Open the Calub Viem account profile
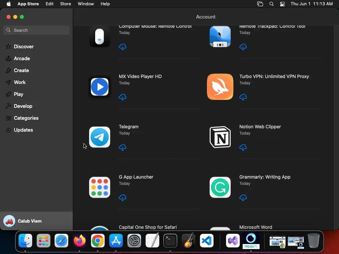The height and width of the screenshot is (254, 339). pos(36,221)
